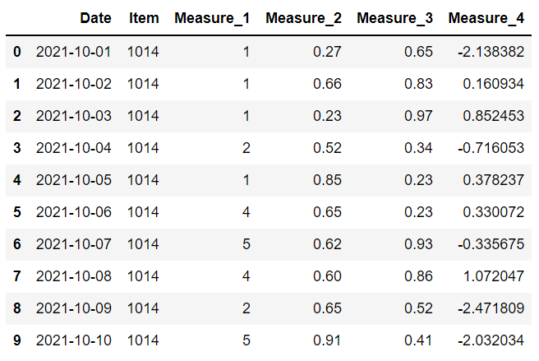Select row index 3
The height and width of the screenshot is (361, 539).
pos(18,147)
